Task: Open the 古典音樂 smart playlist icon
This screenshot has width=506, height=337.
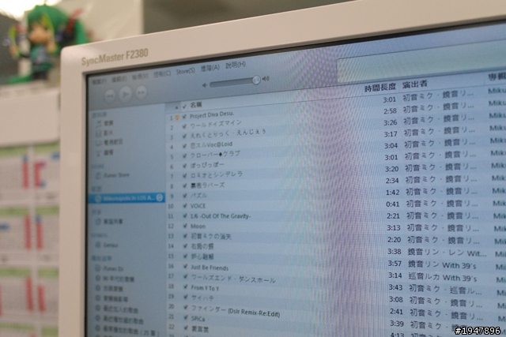Action: (x=98, y=288)
